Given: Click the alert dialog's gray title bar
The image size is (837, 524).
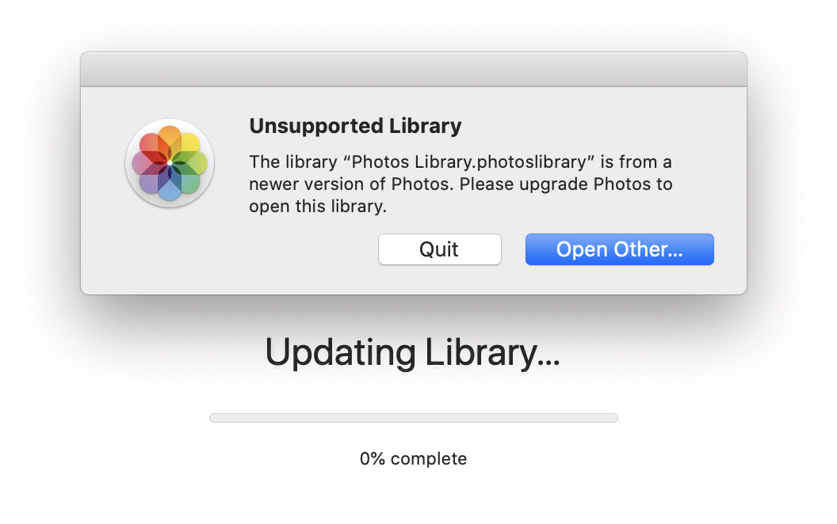Looking at the screenshot, I should pos(413,70).
